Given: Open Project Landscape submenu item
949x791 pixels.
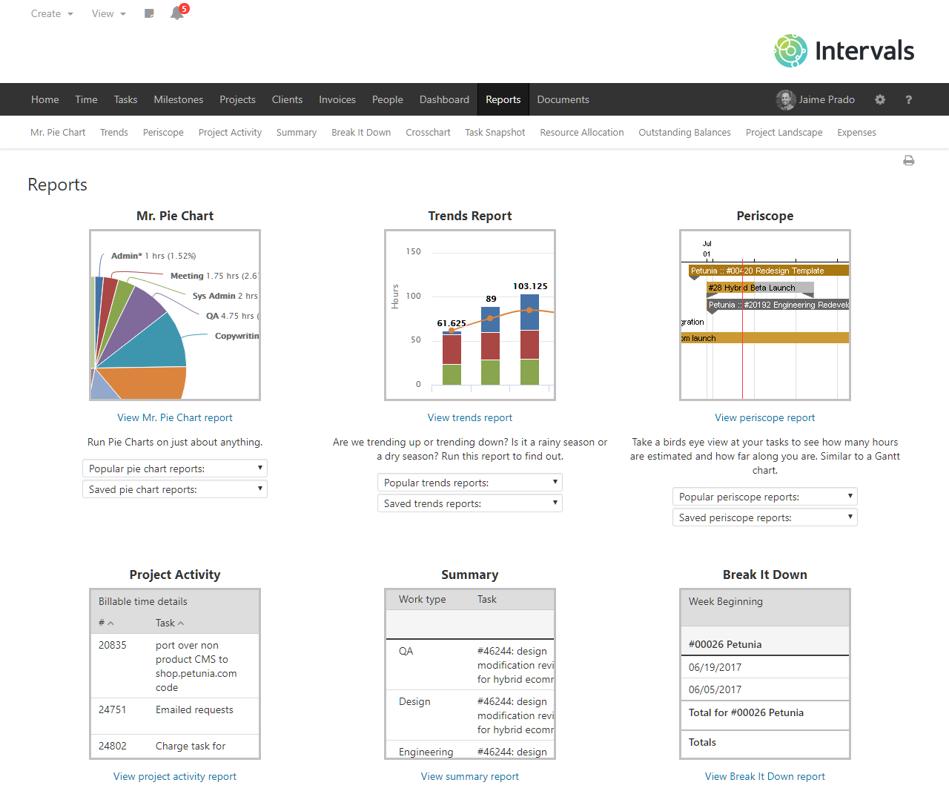Looking at the screenshot, I should 784,133.
